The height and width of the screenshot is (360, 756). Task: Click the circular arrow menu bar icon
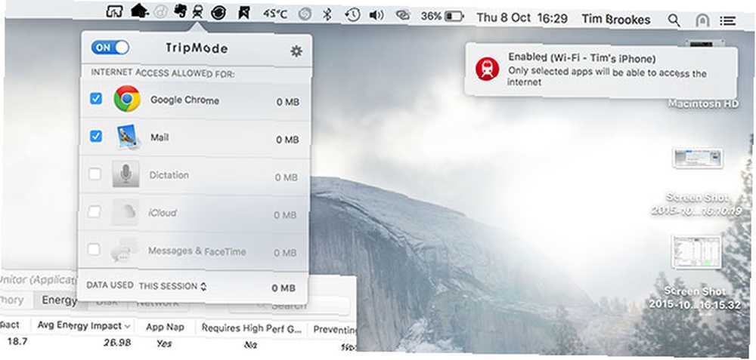pyautogui.click(x=218, y=13)
